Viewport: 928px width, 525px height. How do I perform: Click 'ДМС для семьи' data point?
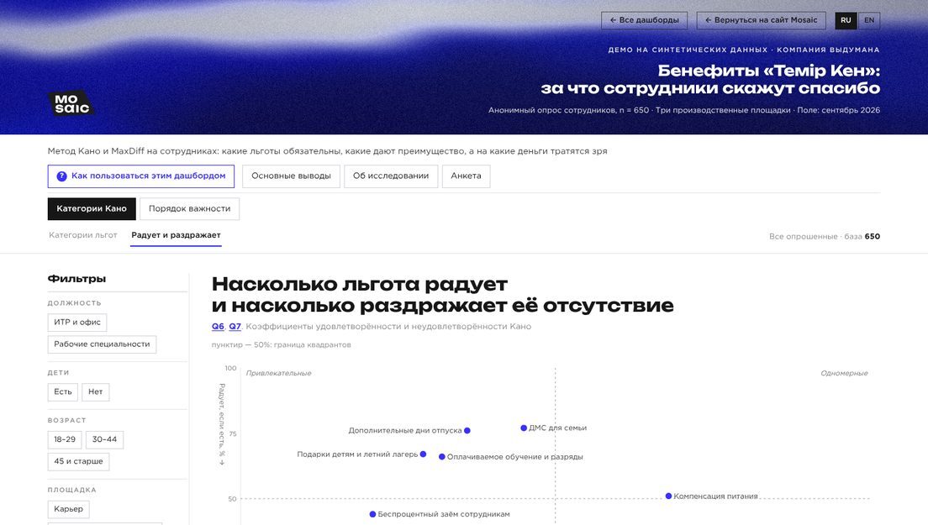coord(524,428)
